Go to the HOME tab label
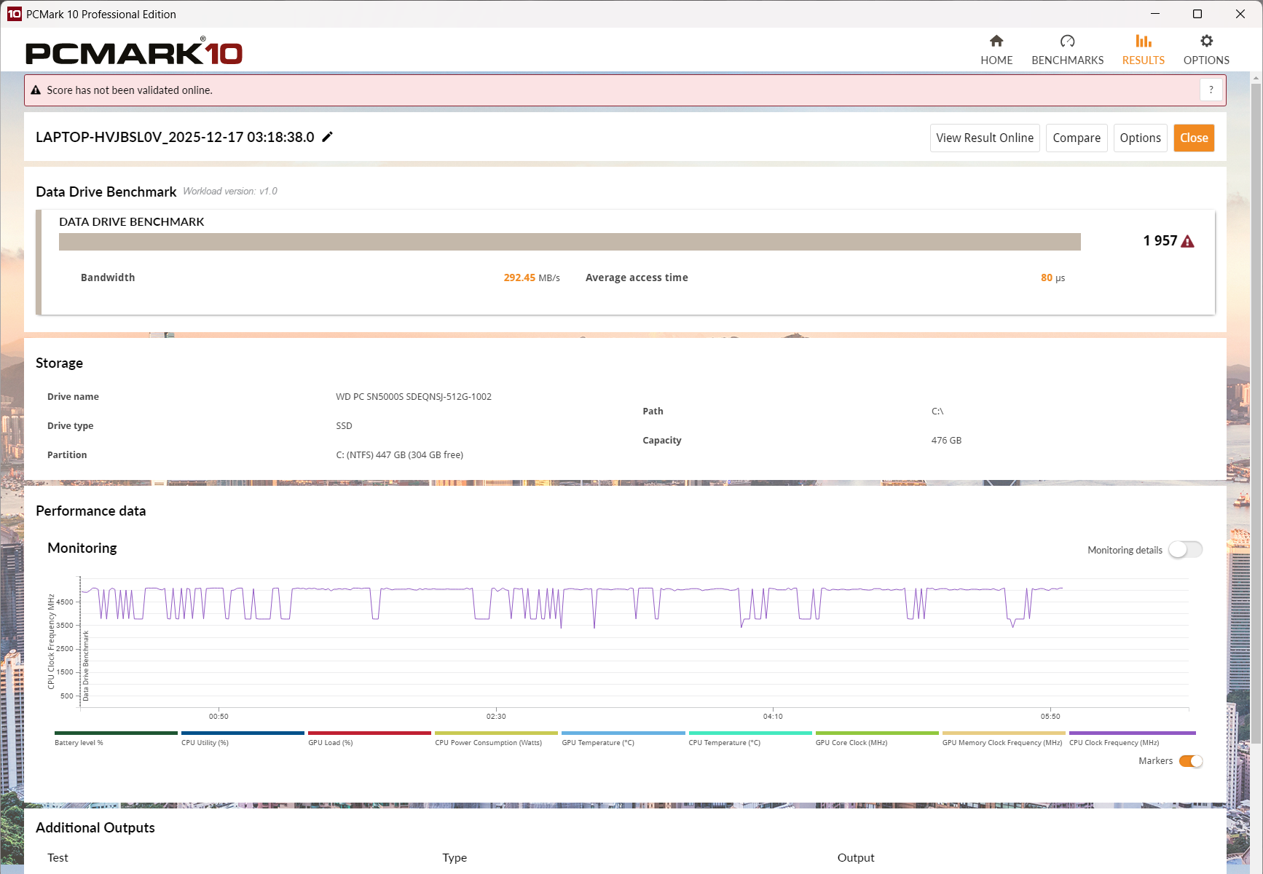 (x=996, y=60)
